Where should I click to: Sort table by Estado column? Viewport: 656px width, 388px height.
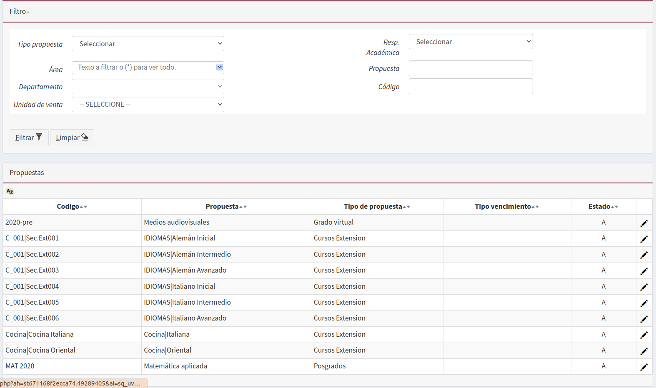click(603, 207)
